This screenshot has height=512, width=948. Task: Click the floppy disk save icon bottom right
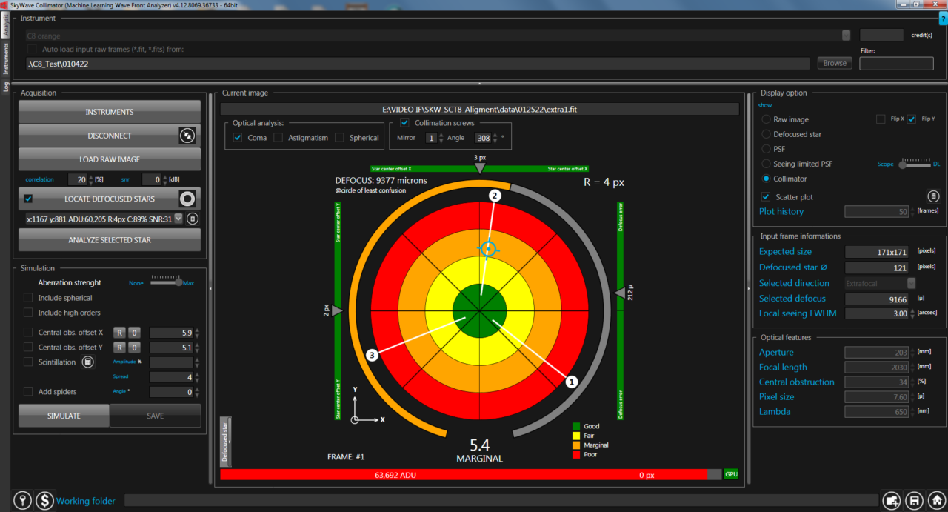point(914,500)
